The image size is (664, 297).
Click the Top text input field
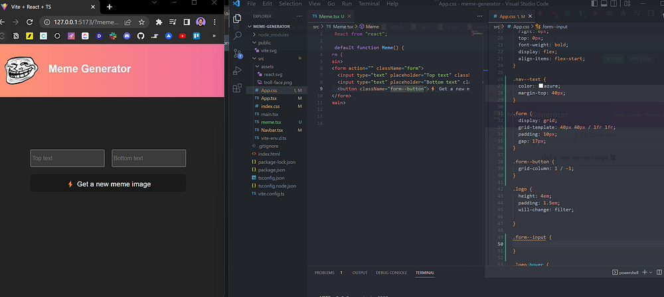tap(67, 158)
